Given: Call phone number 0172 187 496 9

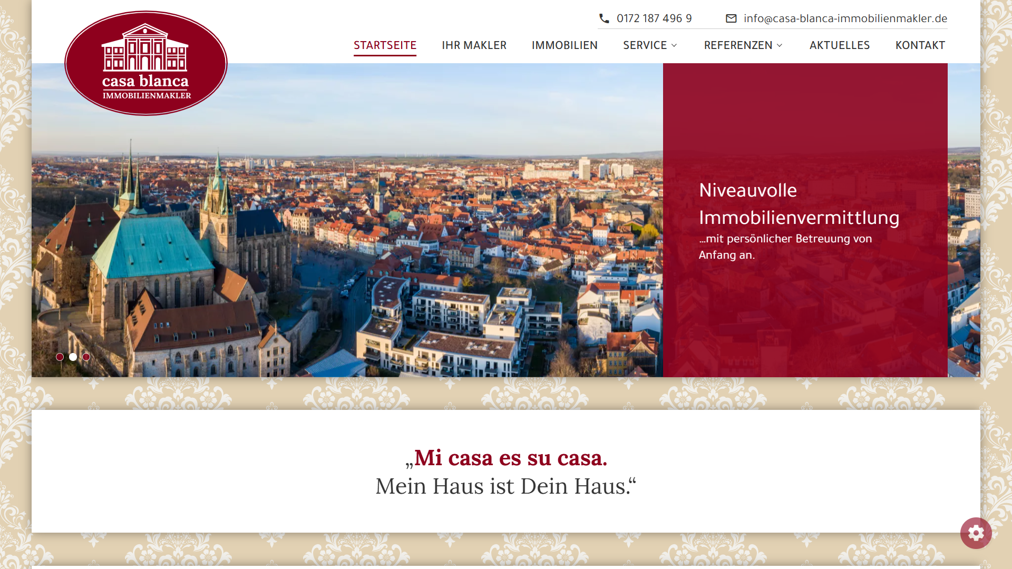Looking at the screenshot, I should [654, 18].
